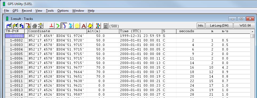Open the Lat-Long (DM) coordinate format selector

click(x=219, y=25)
